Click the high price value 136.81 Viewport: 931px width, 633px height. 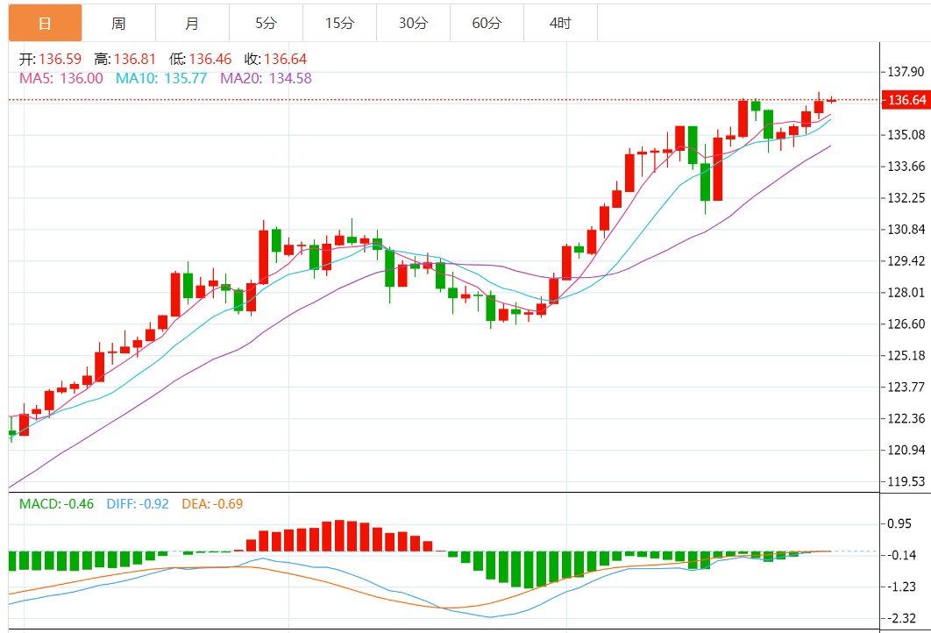click(x=135, y=59)
